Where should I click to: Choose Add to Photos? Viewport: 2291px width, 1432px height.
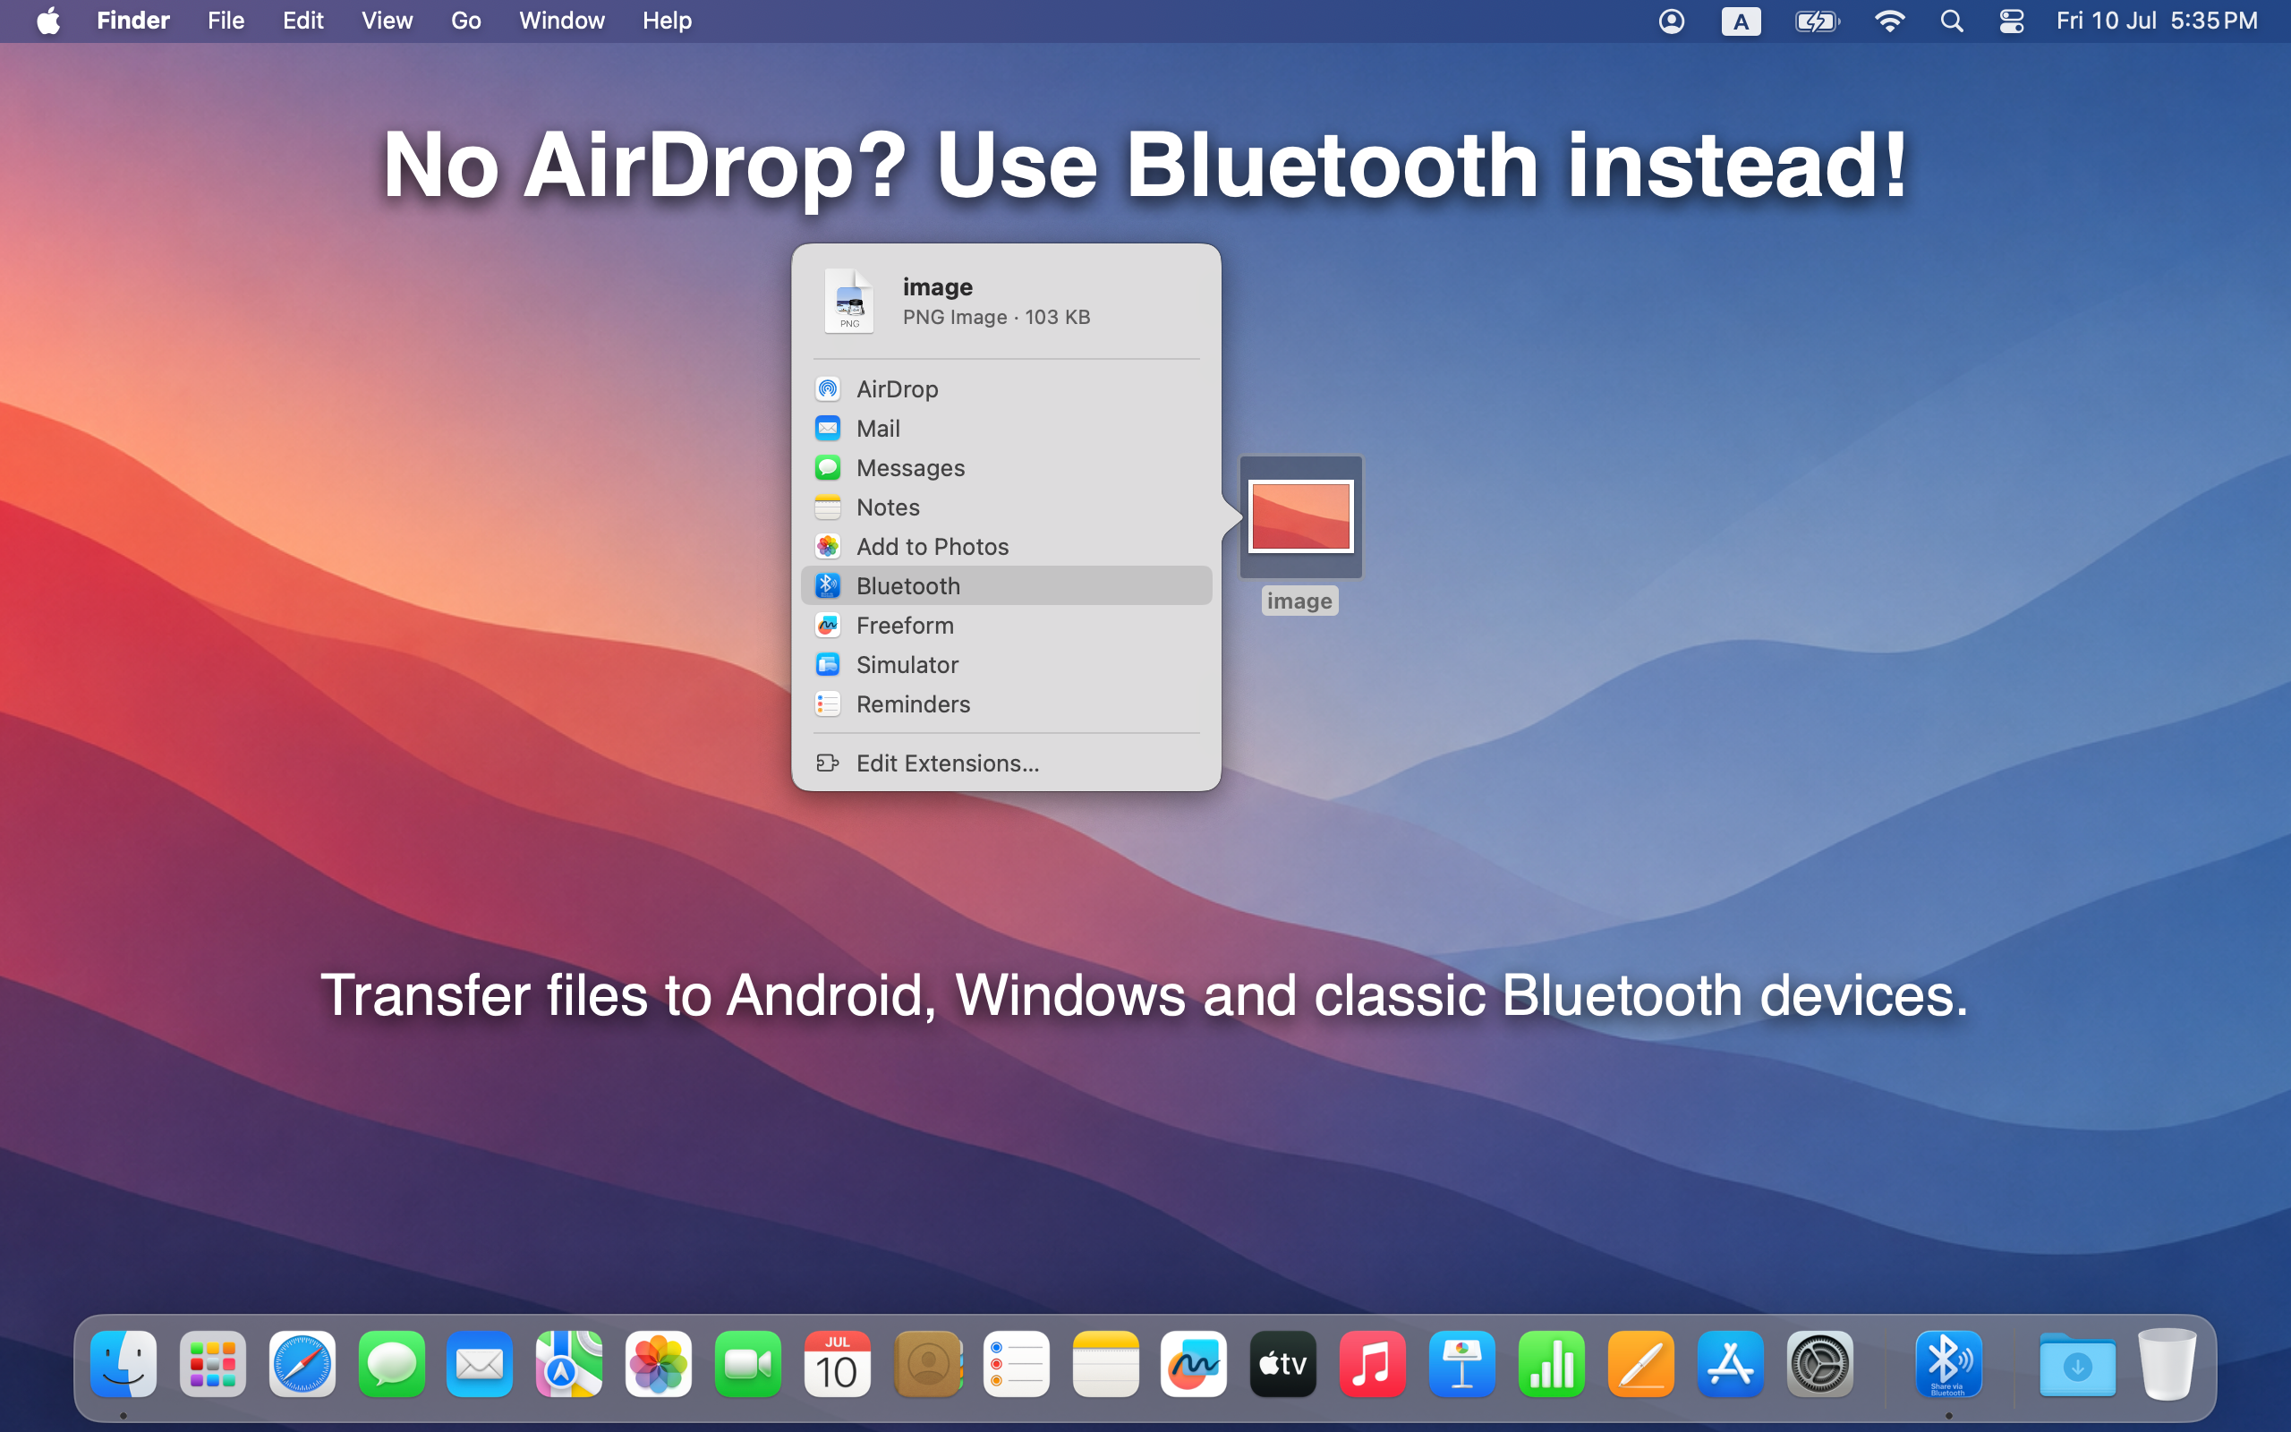(1005, 547)
